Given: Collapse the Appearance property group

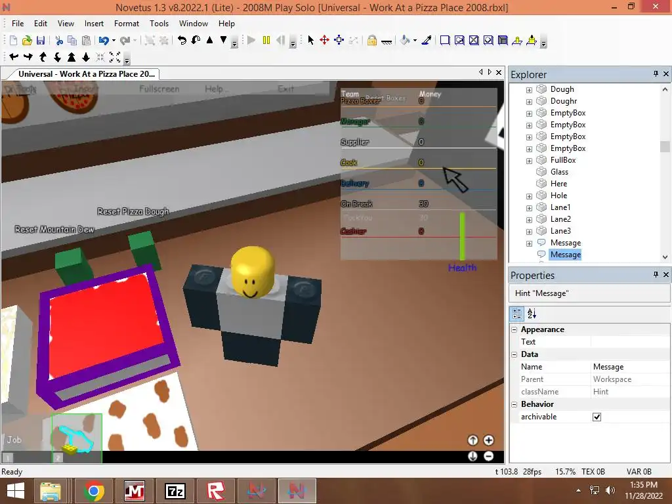Looking at the screenshot, I should (514, 329).
